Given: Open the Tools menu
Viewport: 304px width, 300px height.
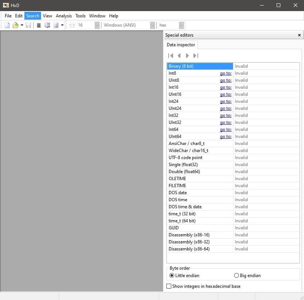Looking at the screenshot, I should 81,16.
